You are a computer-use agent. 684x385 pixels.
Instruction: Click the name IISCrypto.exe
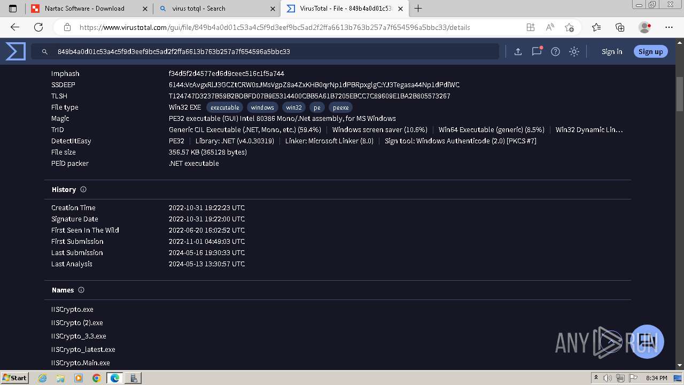(72, 310)
